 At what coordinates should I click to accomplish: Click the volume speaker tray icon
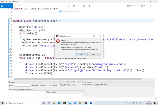pyautogui.click(x=143, y=103)
